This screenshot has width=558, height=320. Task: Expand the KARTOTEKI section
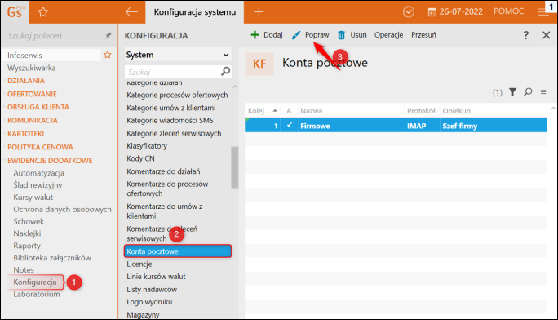point(25,134)
